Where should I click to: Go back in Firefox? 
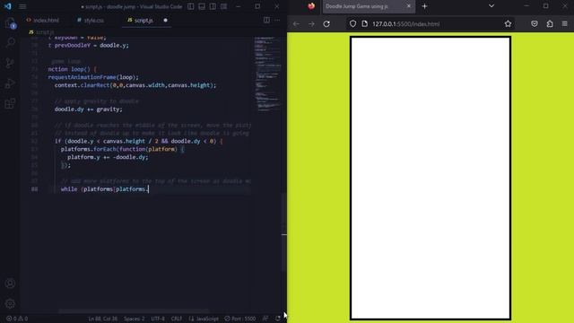[x=296, y=24]
